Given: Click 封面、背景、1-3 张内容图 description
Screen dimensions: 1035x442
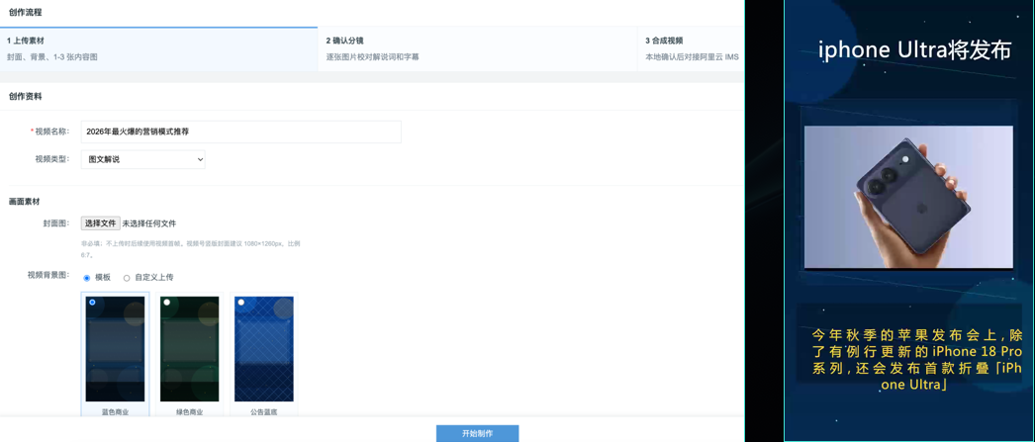Looking at the screenshot, I should click(52, 57).
